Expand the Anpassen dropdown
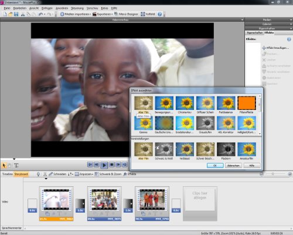This screenshot has width=293, height=235. coord(84,174)
